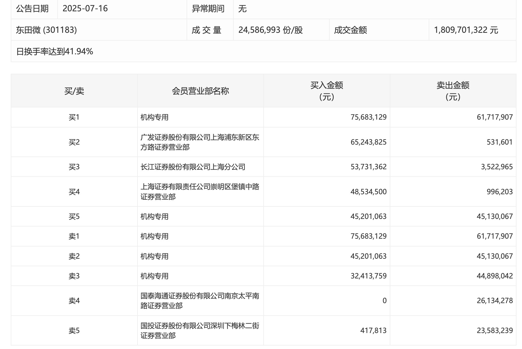Click the announcement date 2025-07-16
Image resolution: width=522 pixels, height=349 pixels.
click(x=85, y=8)
